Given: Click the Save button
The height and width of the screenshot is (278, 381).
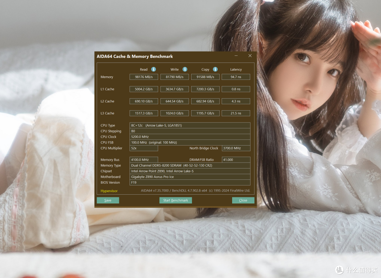Looking at the screenshot, I should pos(108,200).
